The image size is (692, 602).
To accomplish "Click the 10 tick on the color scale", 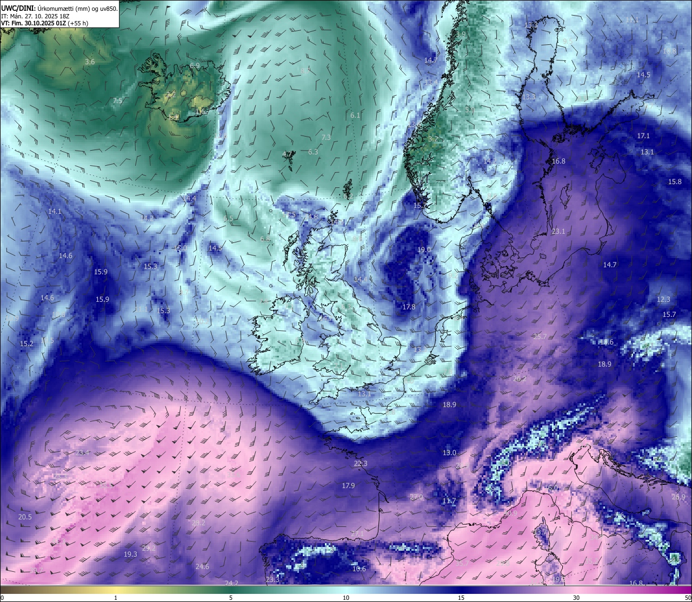I will (346, 598).
